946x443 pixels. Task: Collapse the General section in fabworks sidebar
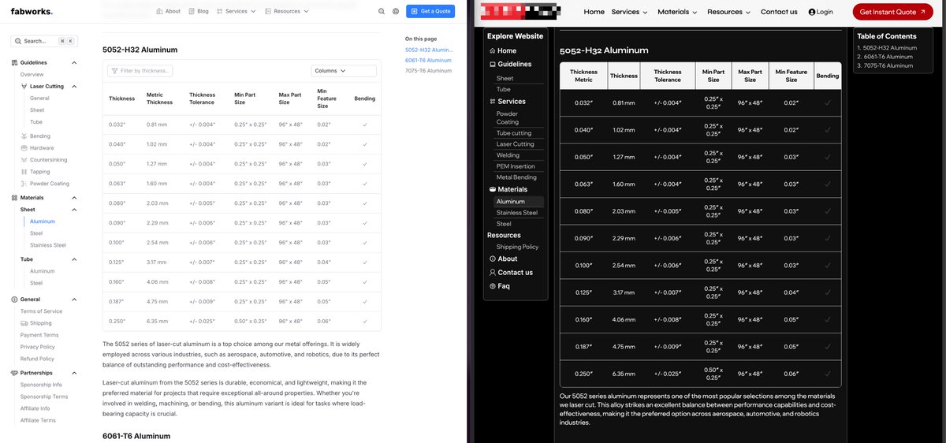[x=74, y=299]
